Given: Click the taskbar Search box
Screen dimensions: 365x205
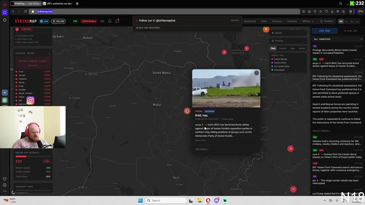Looking at the screenshot, I should click(166, 200).
